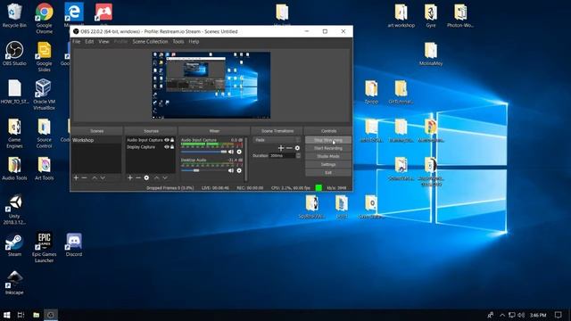This screenshot has width=571, height=321.
Task: Move source up in Sources list
Action: tap(157, 177)
